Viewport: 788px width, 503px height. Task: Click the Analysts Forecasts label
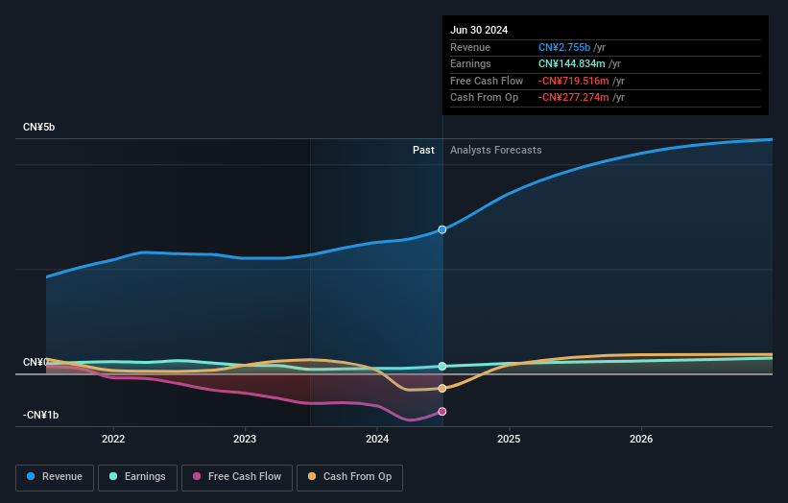point(496,151)
